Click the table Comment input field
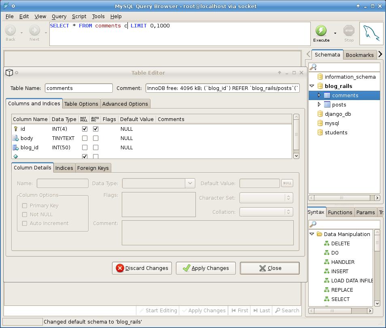386x328 pixels. (x=223, y=88)
